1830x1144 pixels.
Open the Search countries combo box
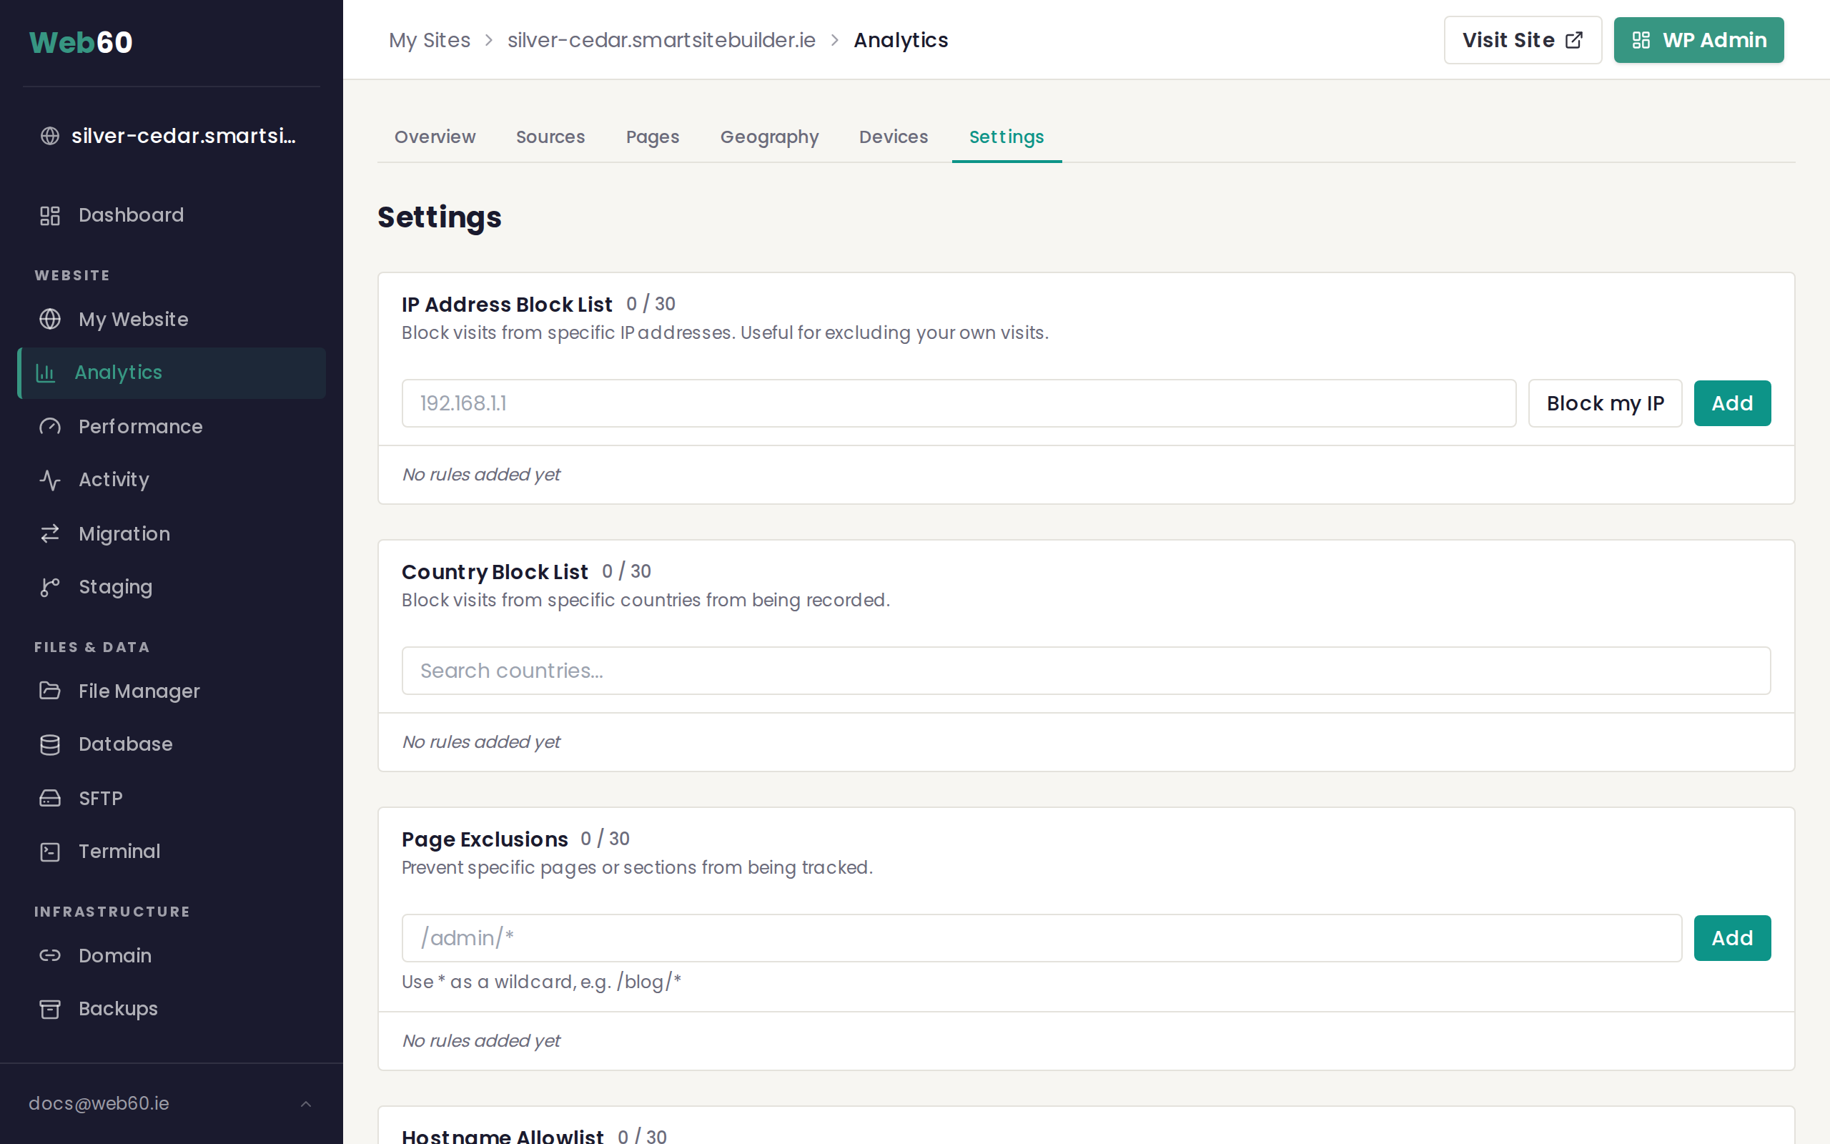(x=1085, y=671)
